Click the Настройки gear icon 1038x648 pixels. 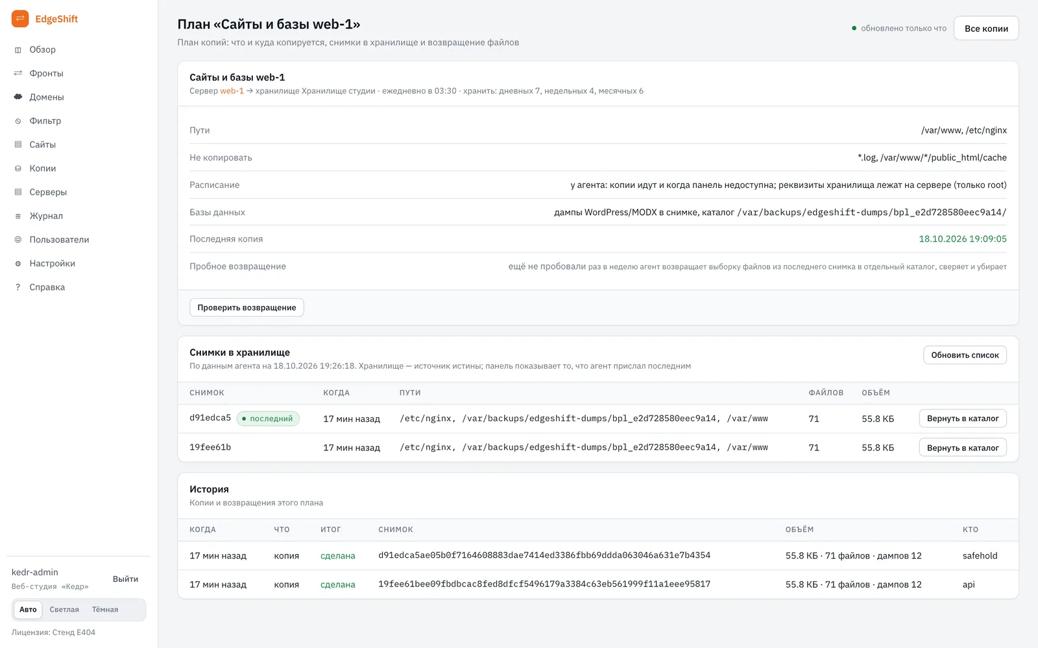pyautogui.click(x=18, y=264)
